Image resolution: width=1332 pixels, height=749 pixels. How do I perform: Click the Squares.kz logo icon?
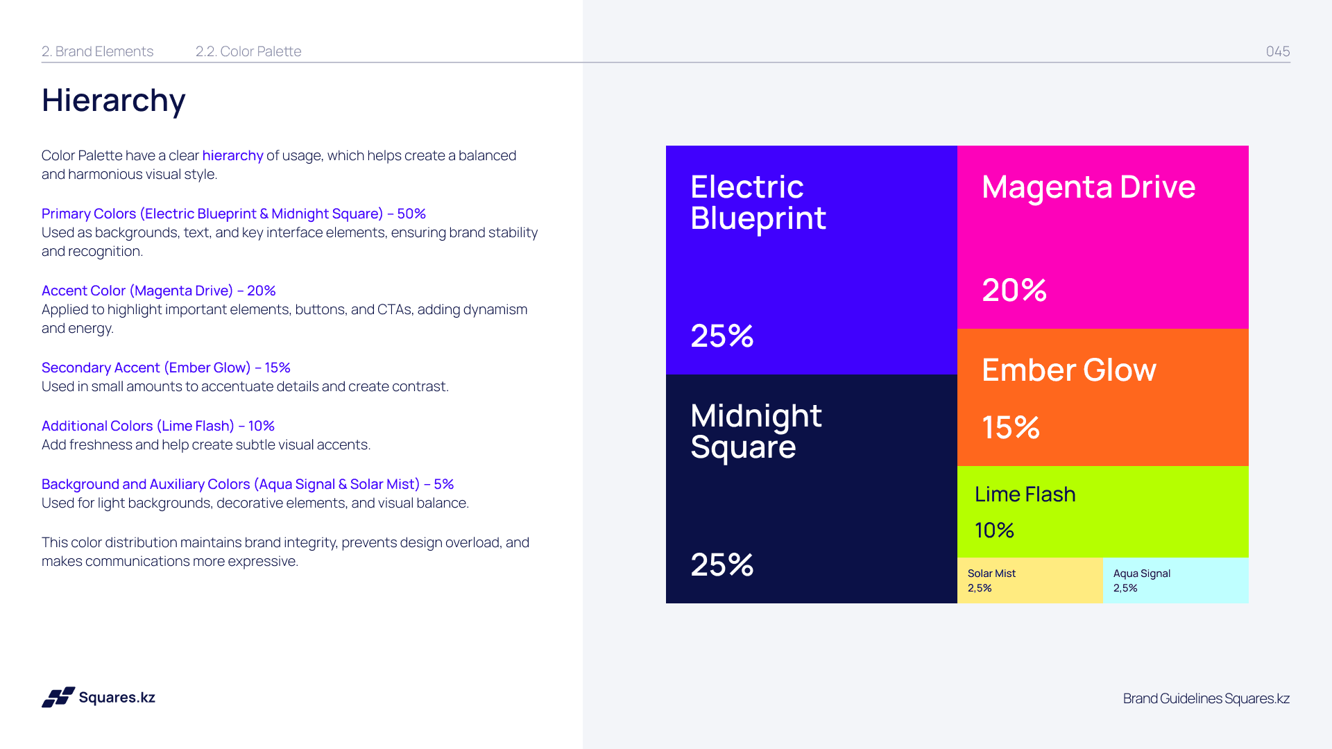(58, 697)
